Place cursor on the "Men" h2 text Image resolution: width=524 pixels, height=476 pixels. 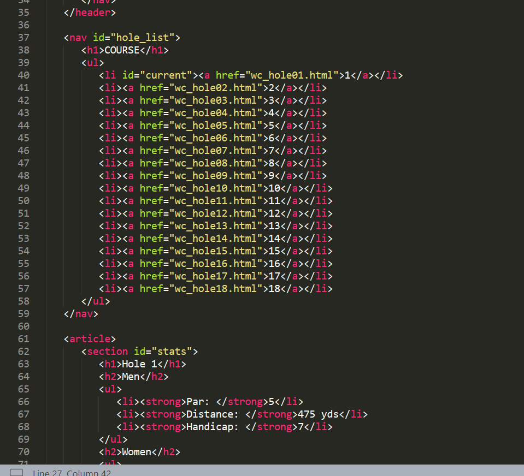(x=131, y=377)
